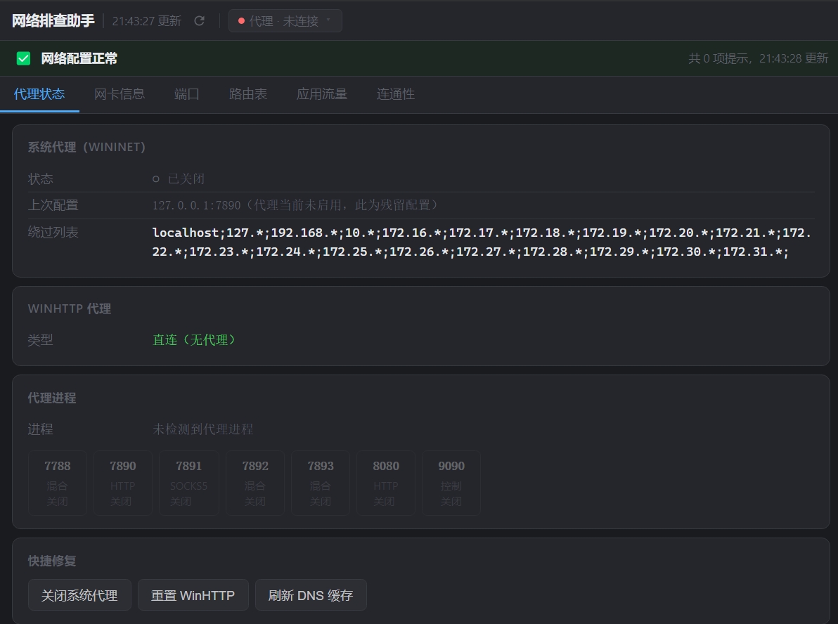The image size is (838, 624).
Task: Select the port 7893 card
Action: click(320, 483)
